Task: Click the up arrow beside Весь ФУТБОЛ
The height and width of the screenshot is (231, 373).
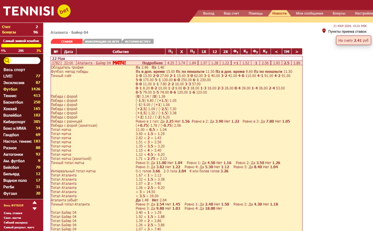Action: point(35,203)
